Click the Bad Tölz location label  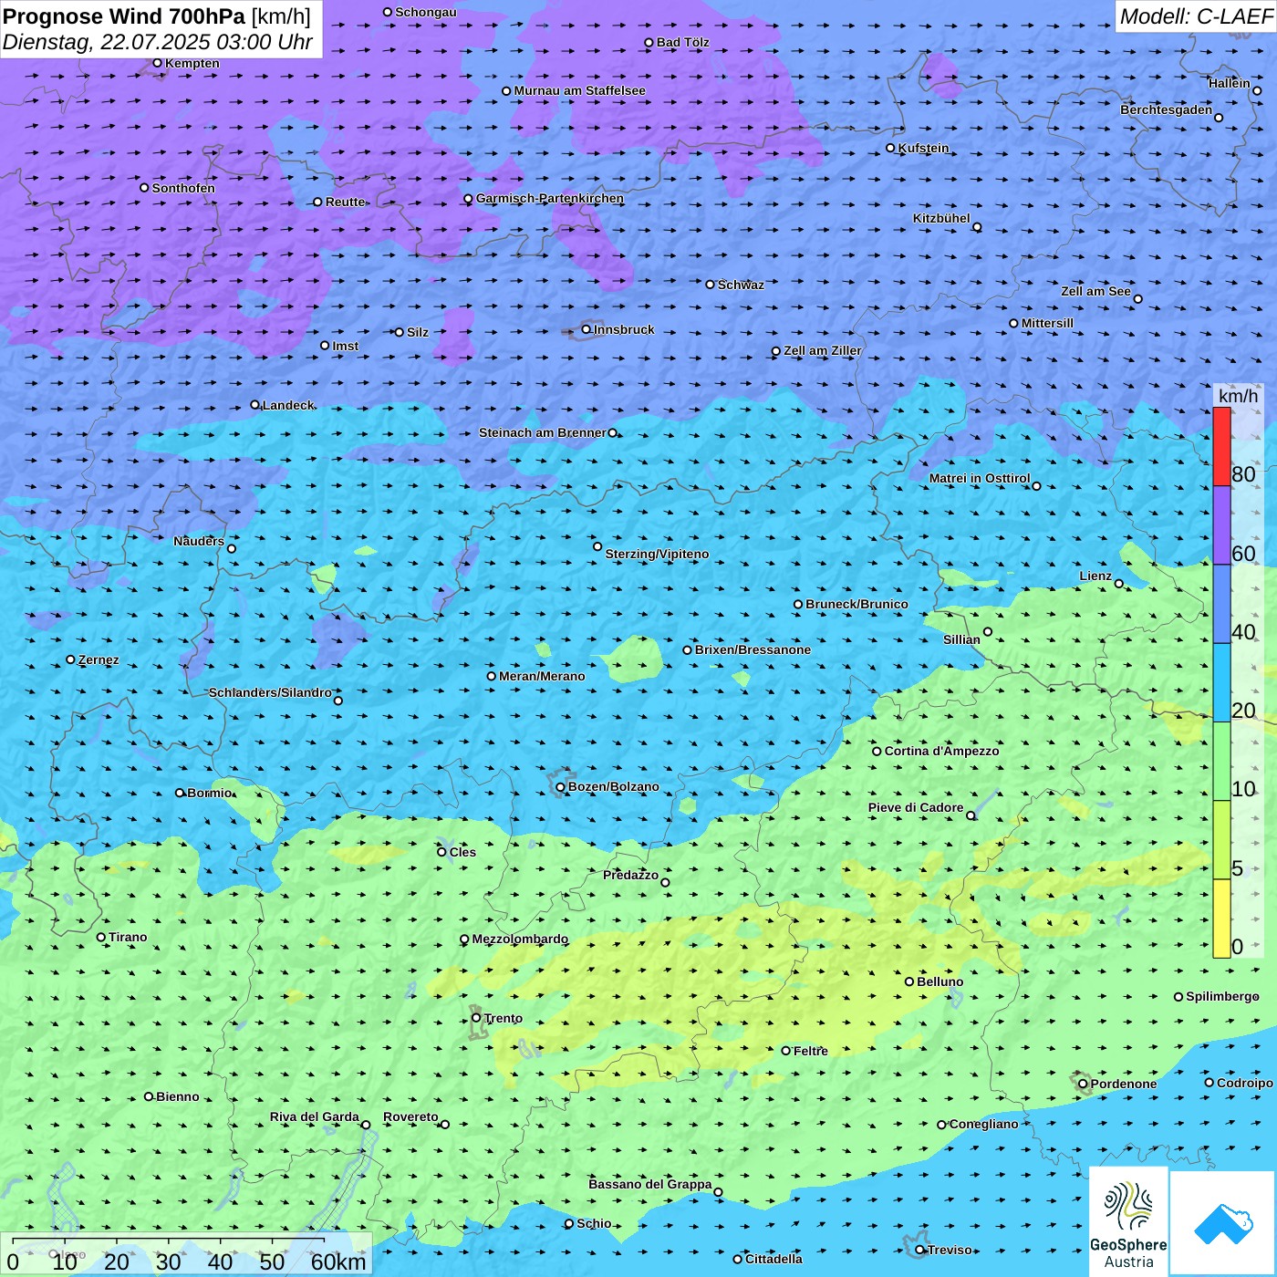[x=683, y=42]
